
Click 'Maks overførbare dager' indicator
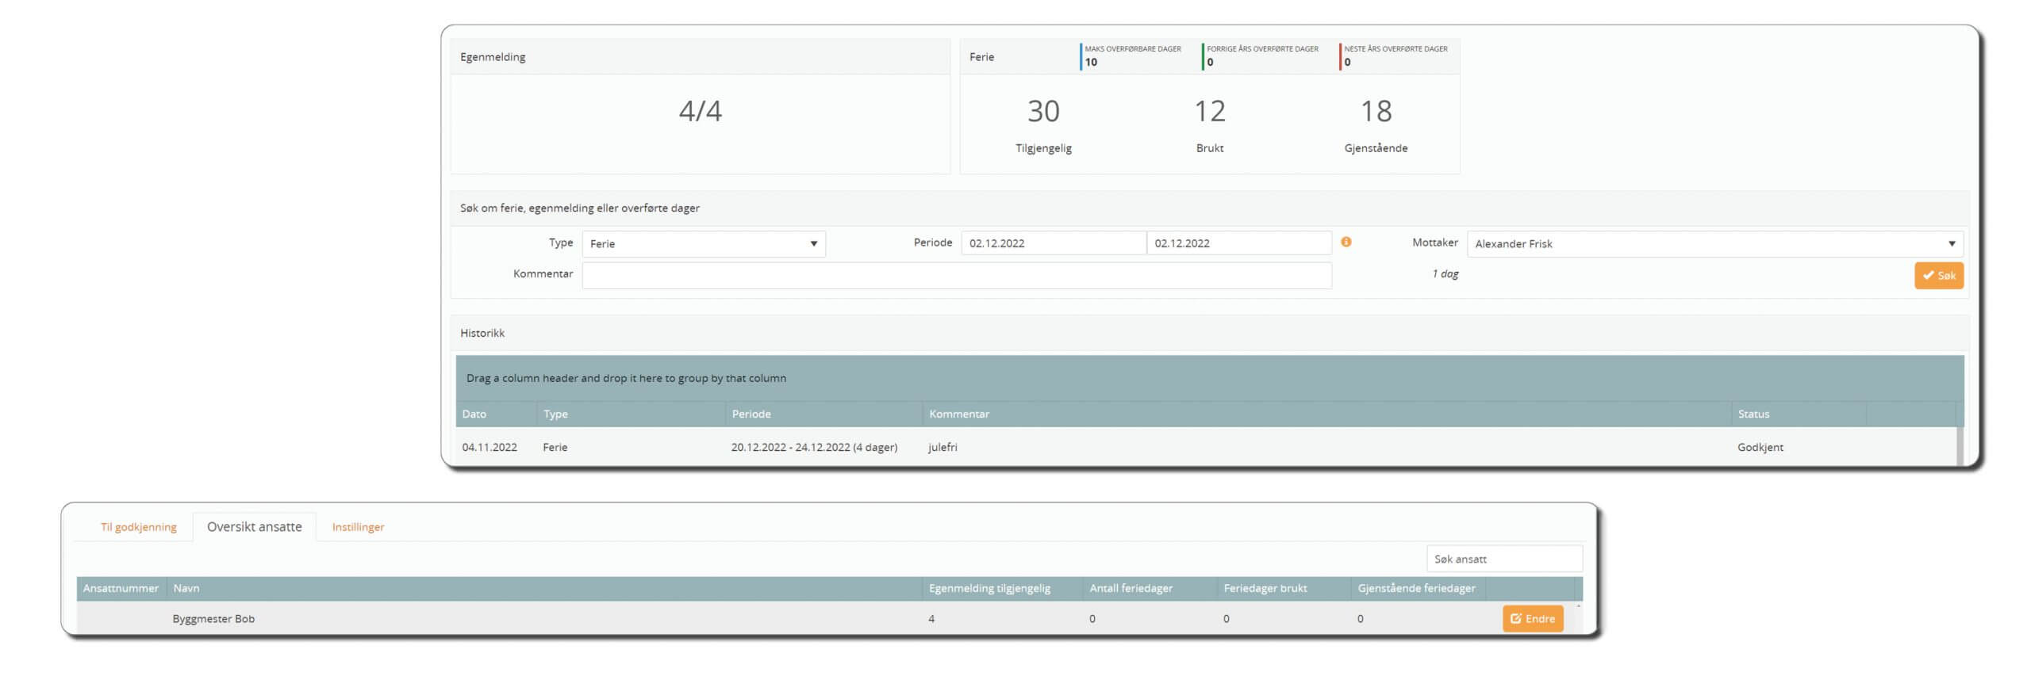1131,55
